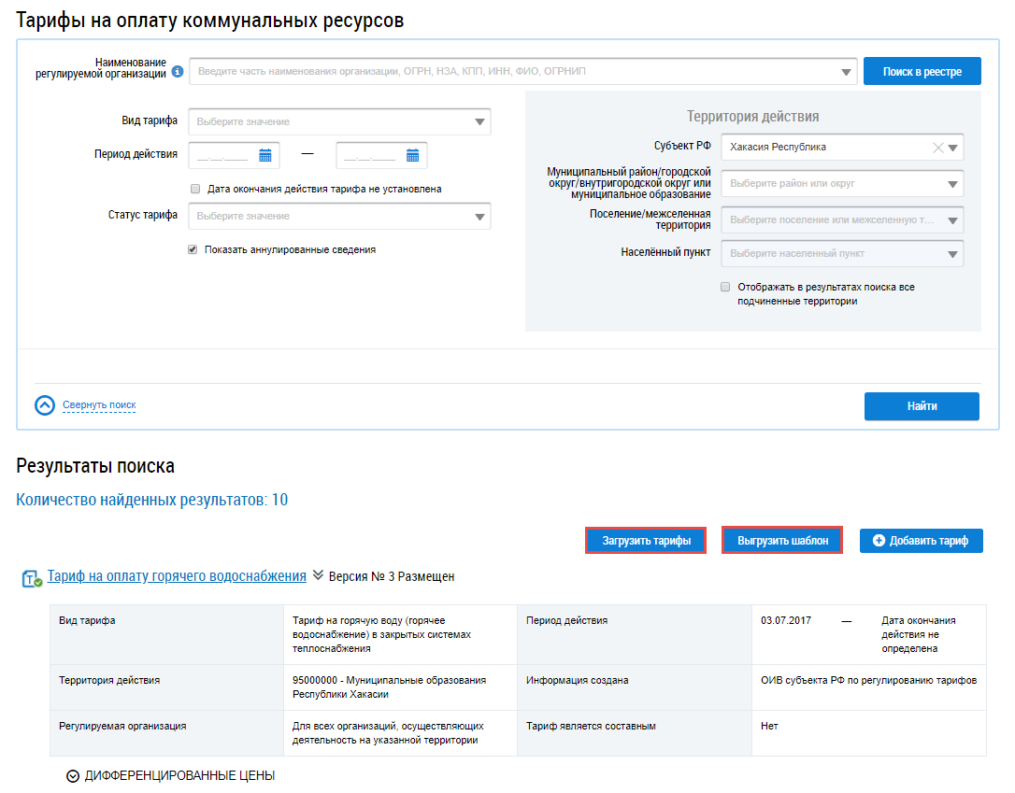Open the Вид тарифа dropdown
1015x793 pixels.
(x=339, y=121)
